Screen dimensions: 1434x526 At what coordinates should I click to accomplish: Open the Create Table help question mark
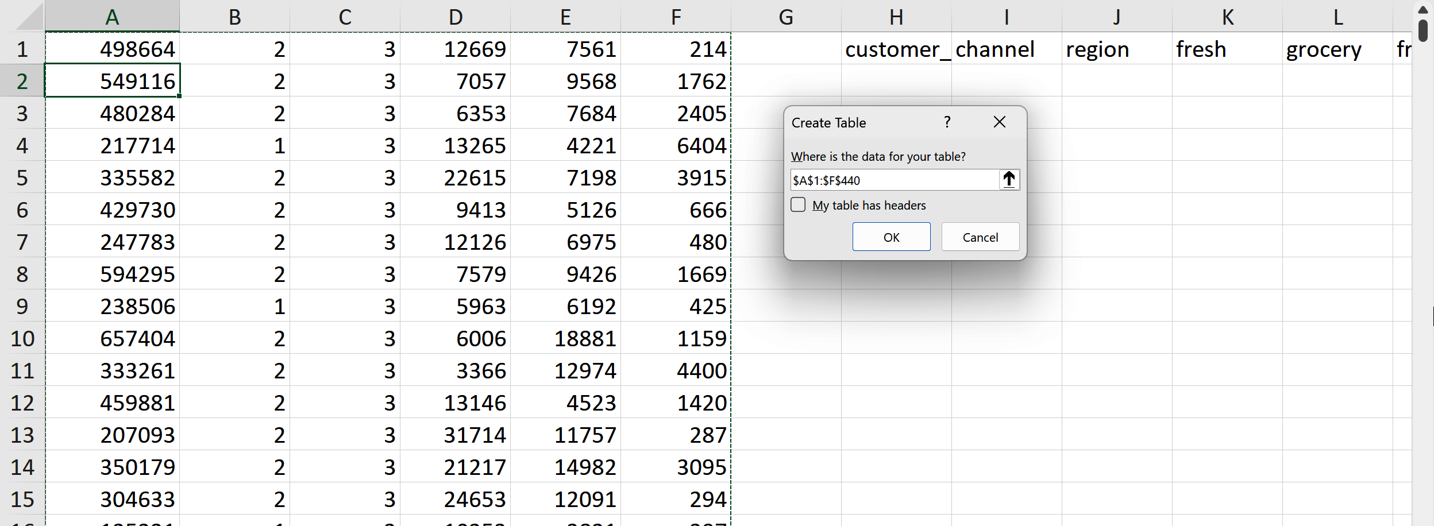coord(947,122)
